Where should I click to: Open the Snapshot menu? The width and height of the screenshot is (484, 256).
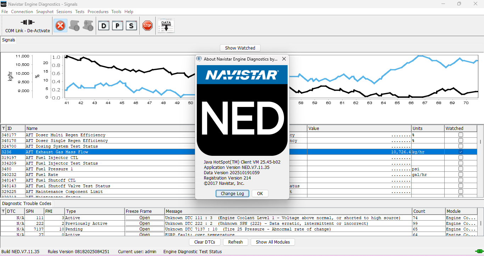pos(45,12)
